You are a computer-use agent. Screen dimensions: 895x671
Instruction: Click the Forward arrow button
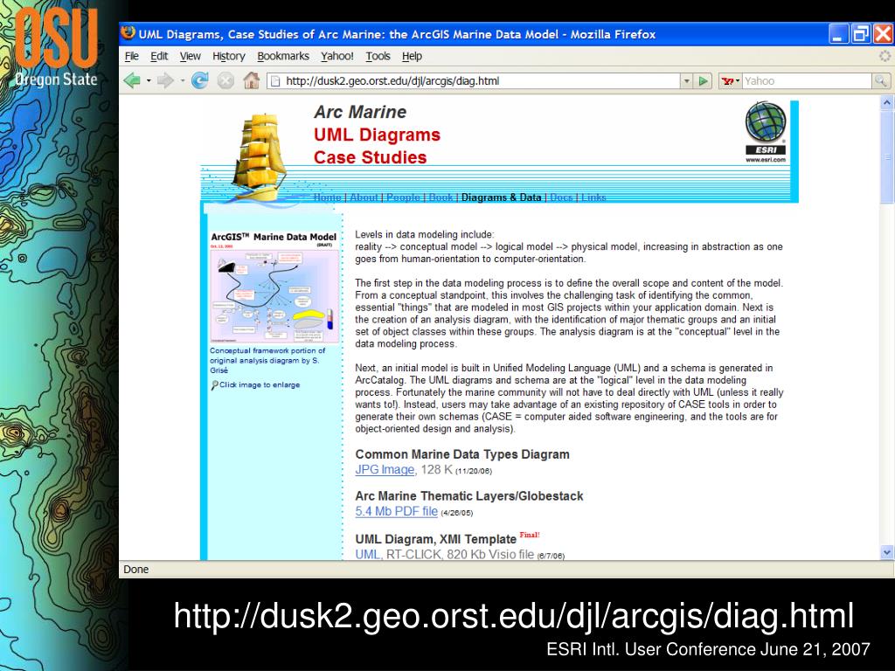click(165, 80)
